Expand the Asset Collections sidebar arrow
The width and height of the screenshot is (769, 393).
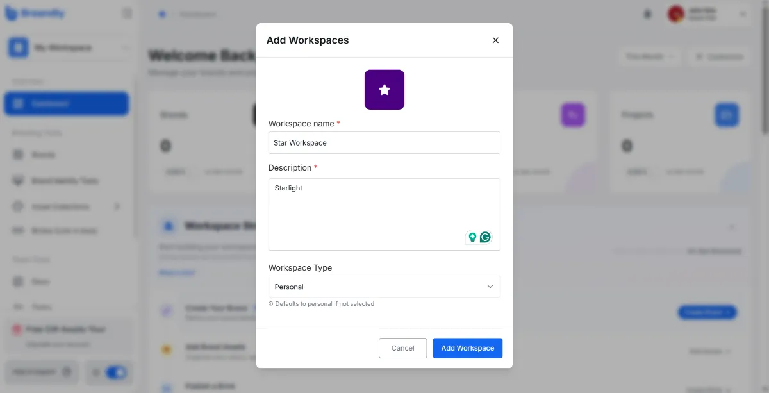[117, 207]
